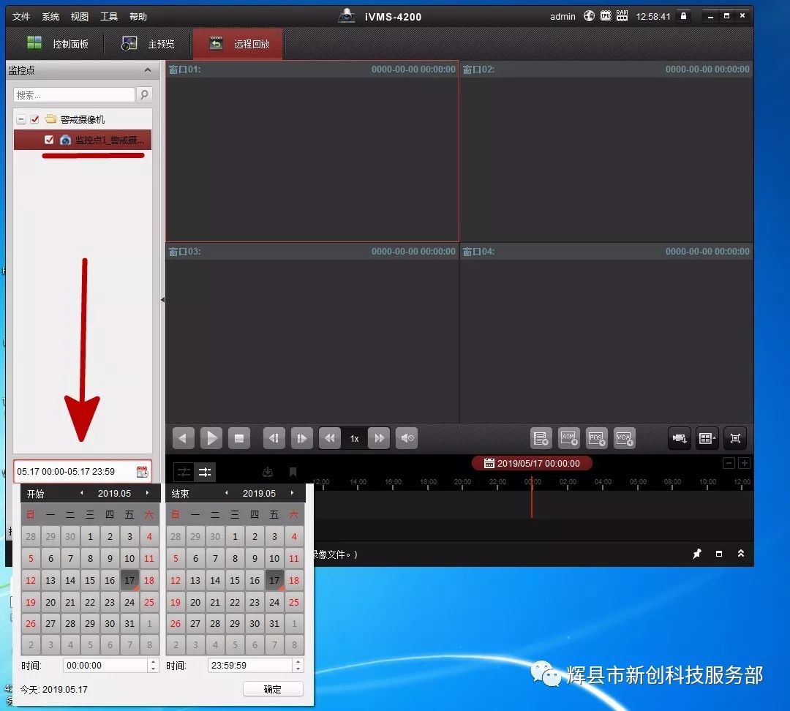Click the lock icon in title bar
Image resolution: width=790 pixels, height=711 pixels.
683,16
